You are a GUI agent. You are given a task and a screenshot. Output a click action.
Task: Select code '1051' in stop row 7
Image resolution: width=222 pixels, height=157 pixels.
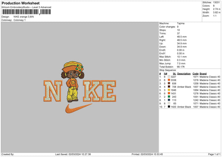pos(196,97)
